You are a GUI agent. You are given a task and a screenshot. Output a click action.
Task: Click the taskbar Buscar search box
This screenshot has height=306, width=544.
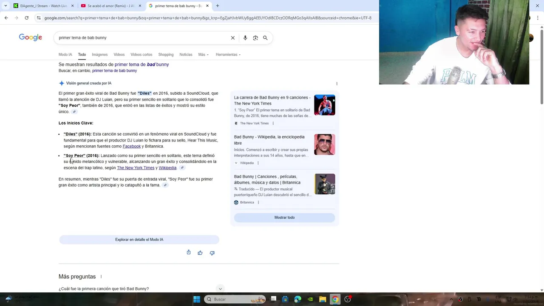tap(235, 299)
